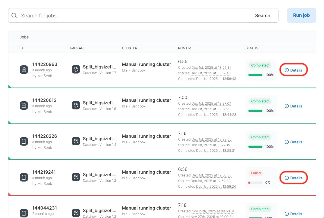Click the Failed status badge
Screen dimensions: 324x218
[256, 173]
